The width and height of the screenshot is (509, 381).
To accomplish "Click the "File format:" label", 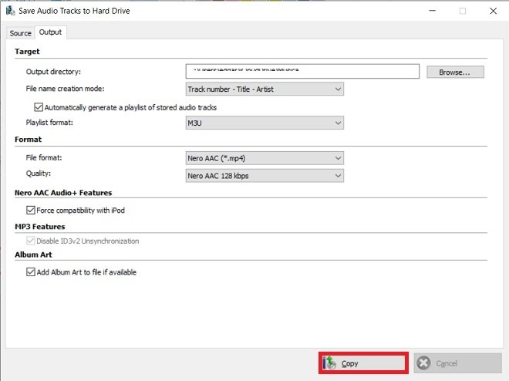I will coord(44,158).
